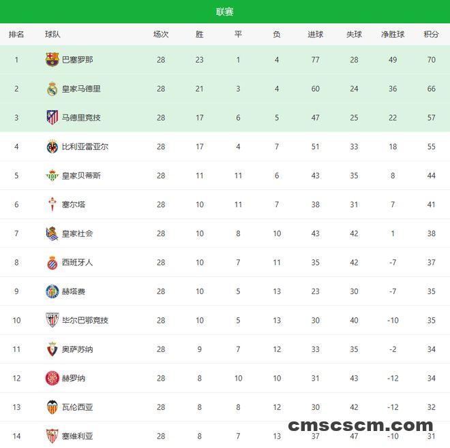Click the Atlético Madrid crest icon
Image resolution: width=450 pixels, height=448 pixels.
point(52,118)
